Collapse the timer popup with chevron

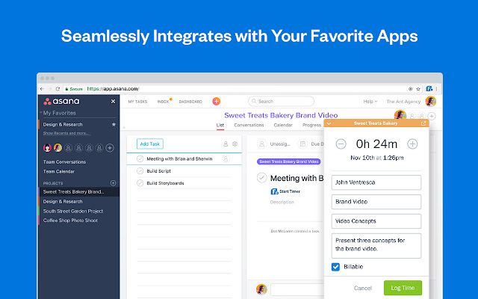point(329,123)
